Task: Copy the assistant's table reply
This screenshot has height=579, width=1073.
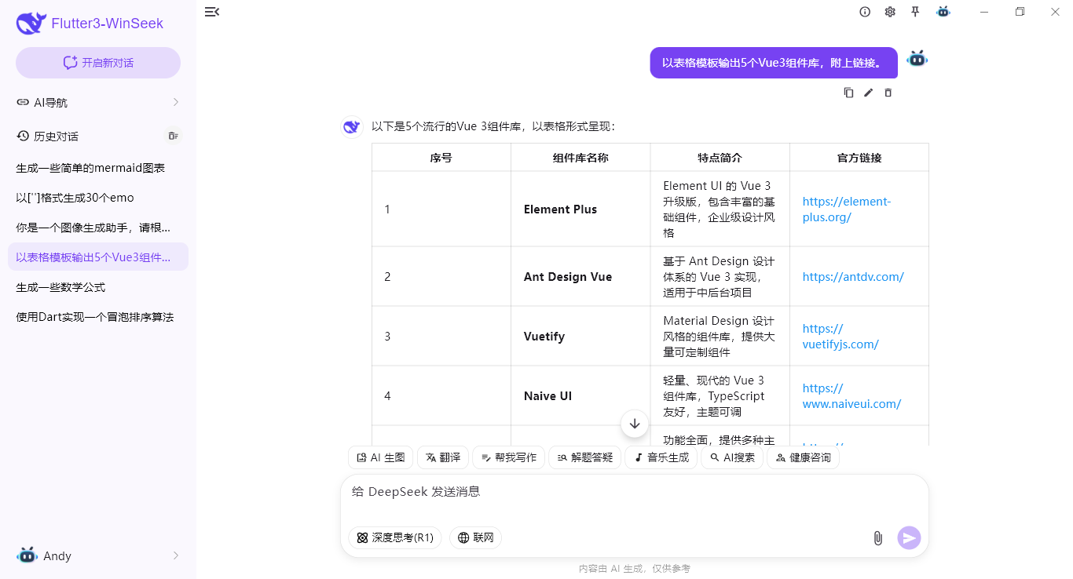Action: pos(848,92)
